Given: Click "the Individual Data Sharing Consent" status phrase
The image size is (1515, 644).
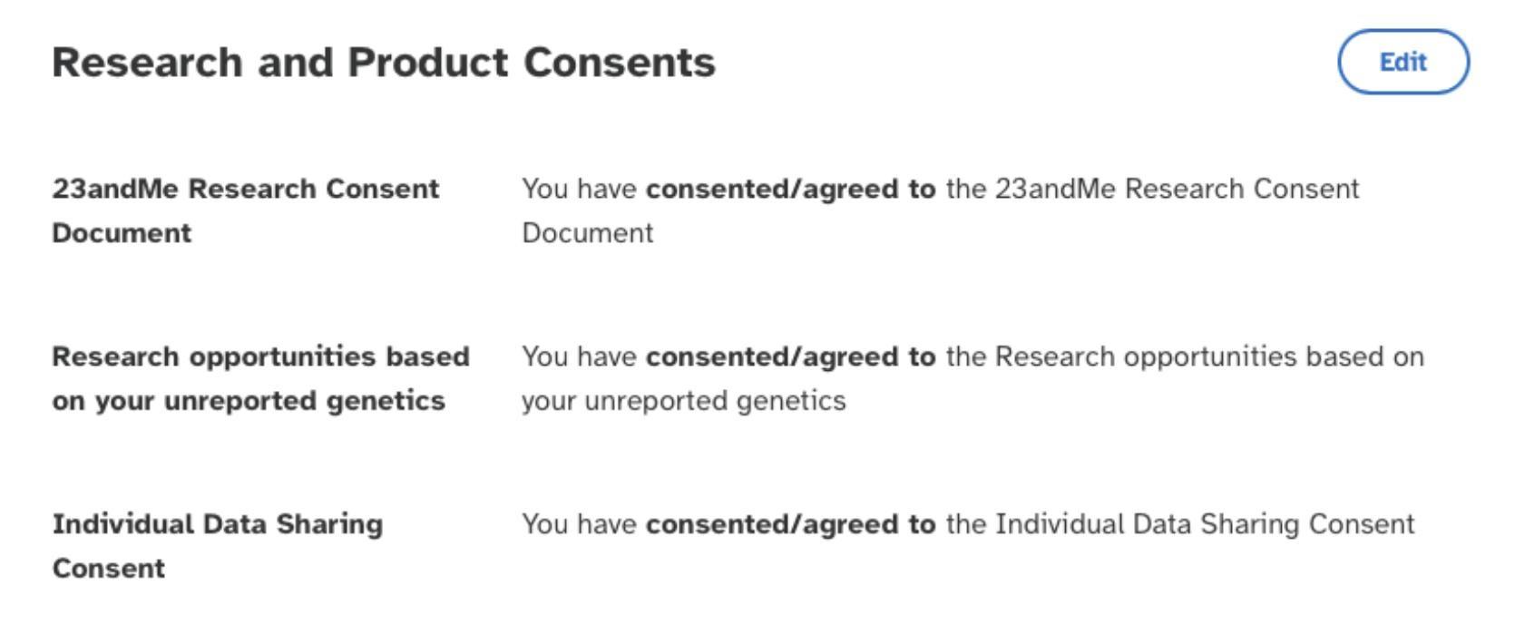Looking at the screenshot, I should point(1179,524).
